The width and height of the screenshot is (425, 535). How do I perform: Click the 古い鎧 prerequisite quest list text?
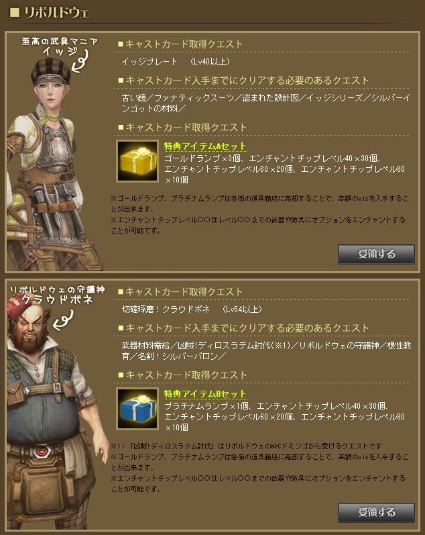[266, 103]
